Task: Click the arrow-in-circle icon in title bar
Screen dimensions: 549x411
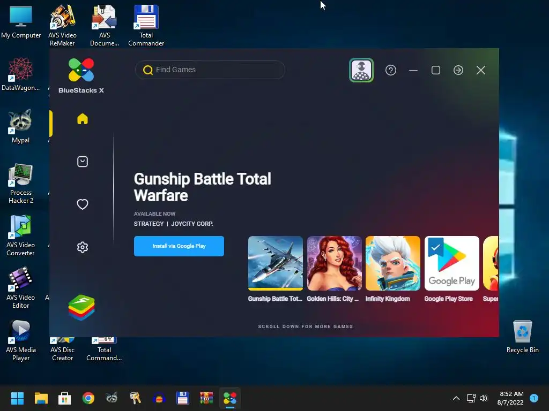Action: (x=458, y=70)
